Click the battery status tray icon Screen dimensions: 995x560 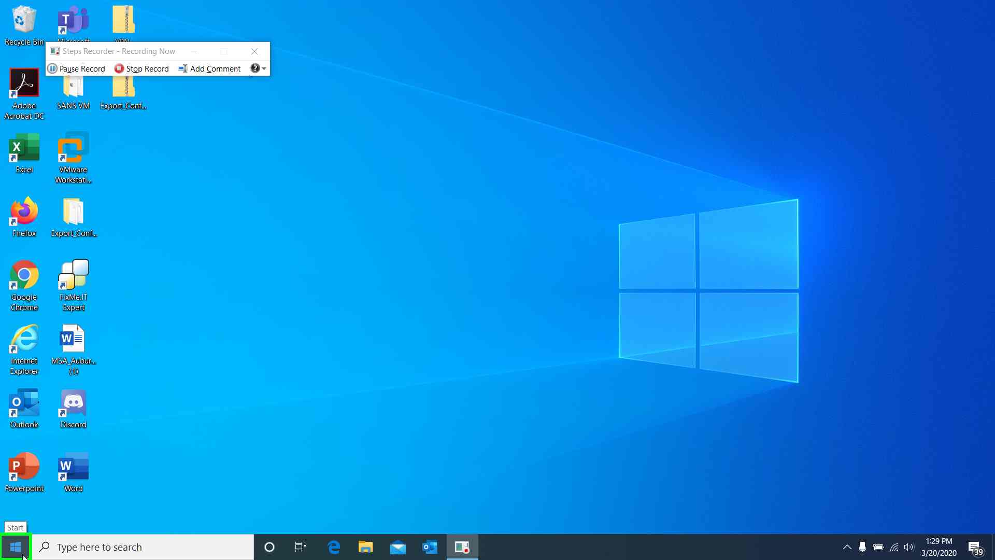(x=878, y=547)
